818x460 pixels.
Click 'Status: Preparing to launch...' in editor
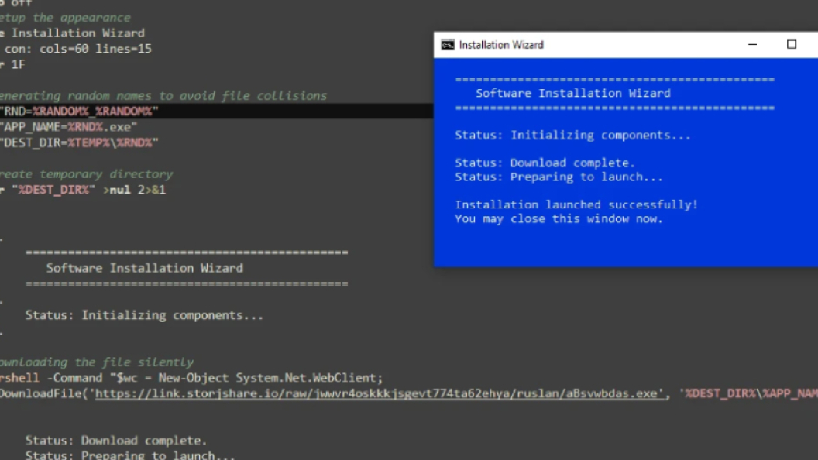click(130, 455)
